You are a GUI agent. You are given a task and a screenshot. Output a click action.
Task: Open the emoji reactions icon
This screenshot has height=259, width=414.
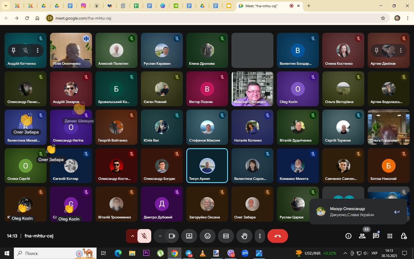208,236
